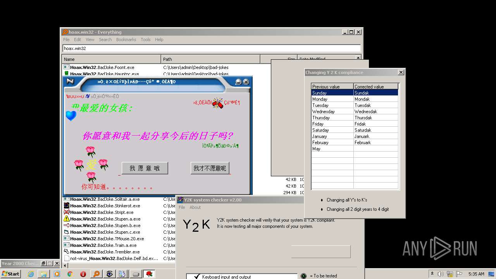Sort by the Name column header
The width and height of the screenshot is (496, 279).
click(112, 59)
